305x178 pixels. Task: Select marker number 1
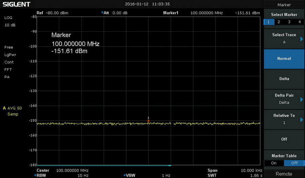click(x=269, y=22)
